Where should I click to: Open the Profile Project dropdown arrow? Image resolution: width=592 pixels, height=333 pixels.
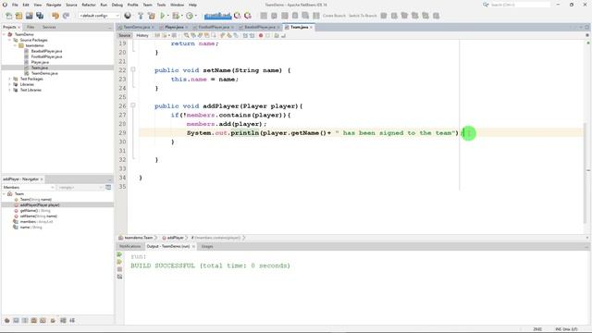[195, 16]
